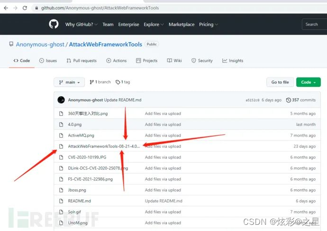View the 1 tag link
This screenshot has height=231, width=327.
123,82
